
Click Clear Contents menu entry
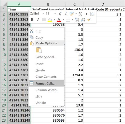point(46,77)
